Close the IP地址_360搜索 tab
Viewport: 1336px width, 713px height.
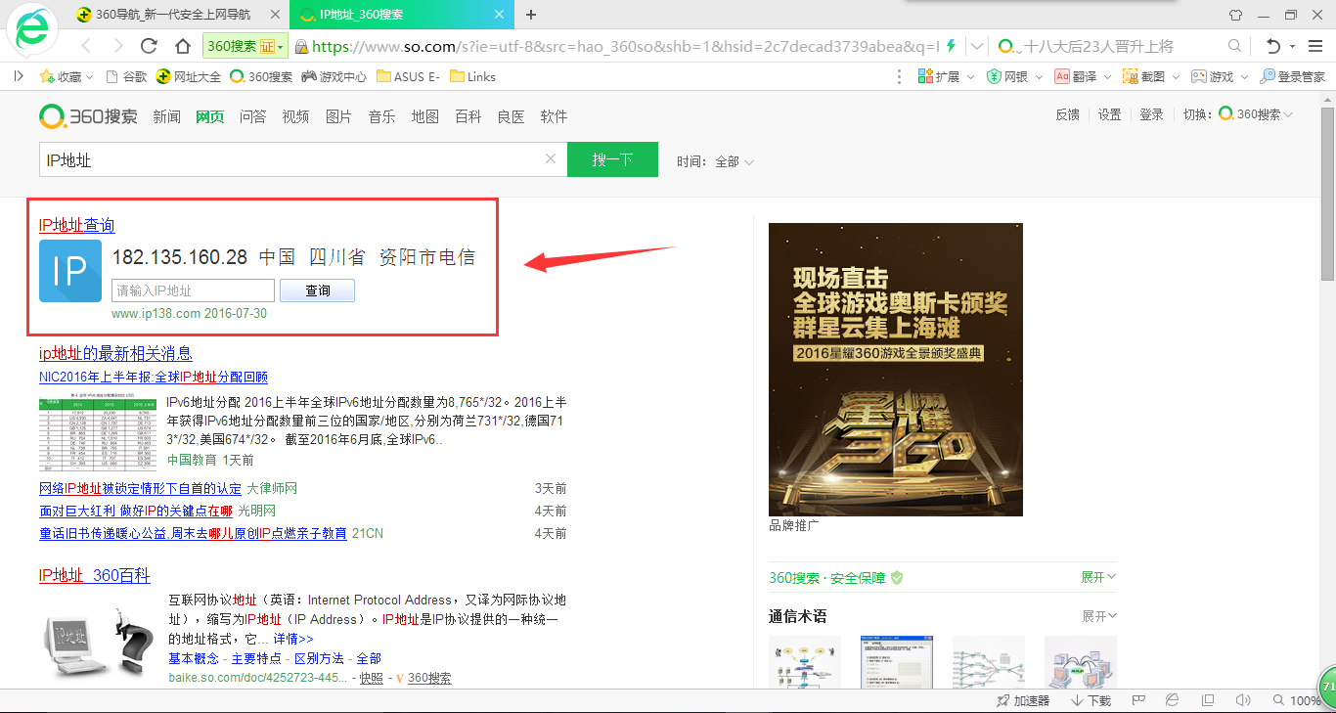tap(500, 15)
